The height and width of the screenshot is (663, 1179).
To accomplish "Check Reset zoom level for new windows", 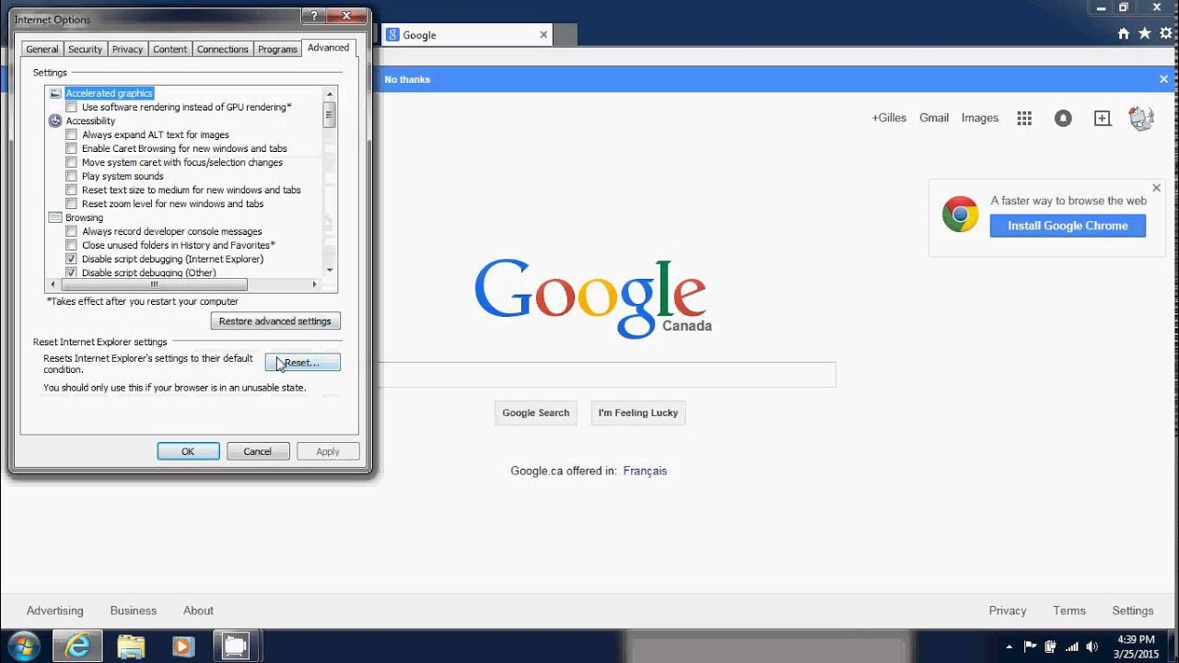I will tap(71, 204).
